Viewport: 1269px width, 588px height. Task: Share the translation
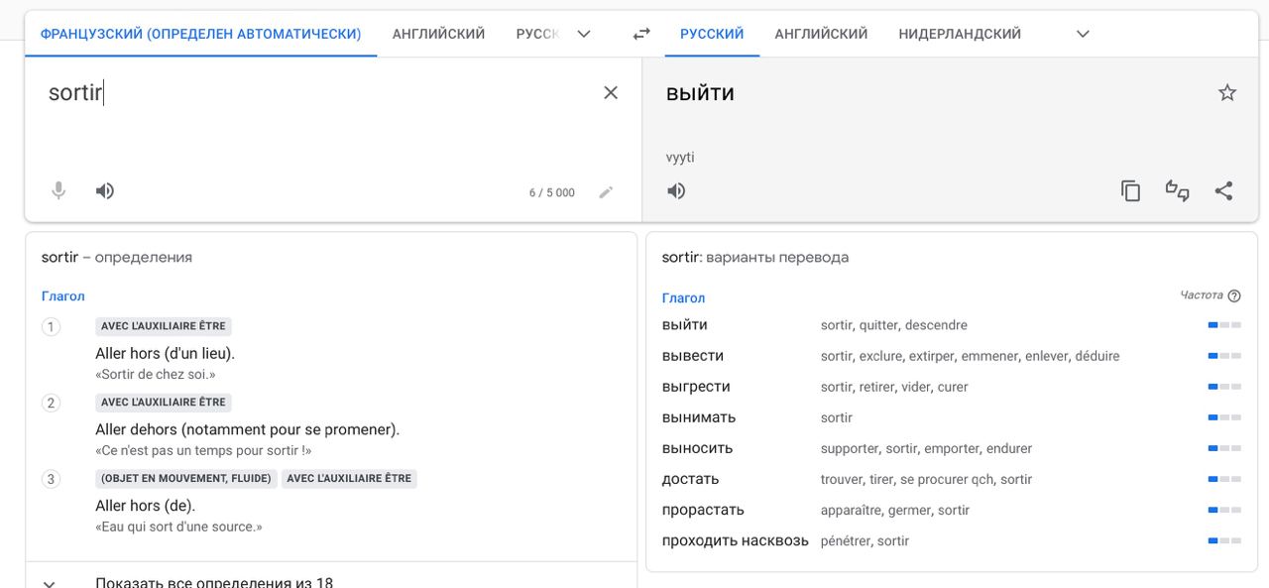coord(1223,190)
